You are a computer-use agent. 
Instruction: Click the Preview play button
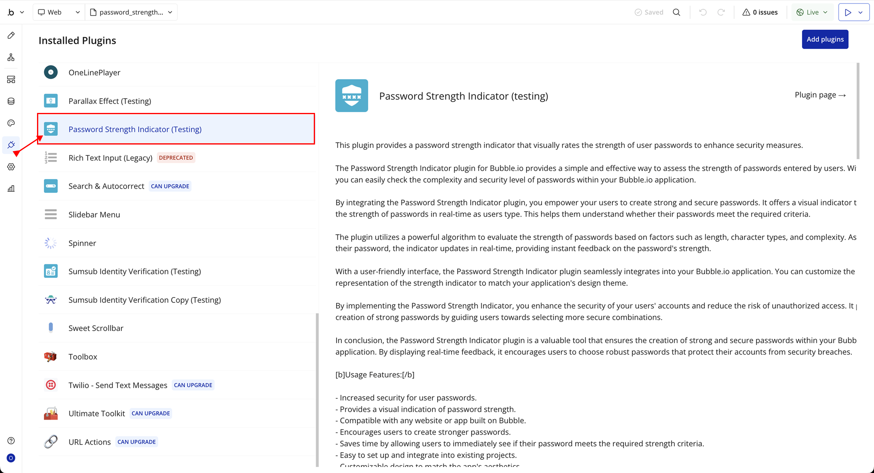coord(848,12)
